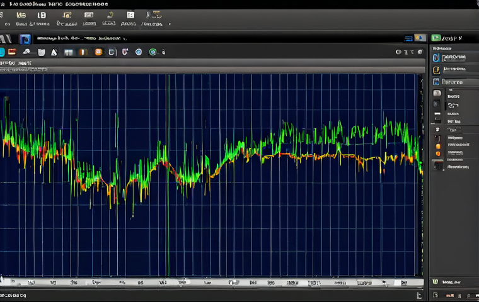Click the right round button at the toolbar's right end
This screenshot has width=479, height=302.
pos(420,52)
